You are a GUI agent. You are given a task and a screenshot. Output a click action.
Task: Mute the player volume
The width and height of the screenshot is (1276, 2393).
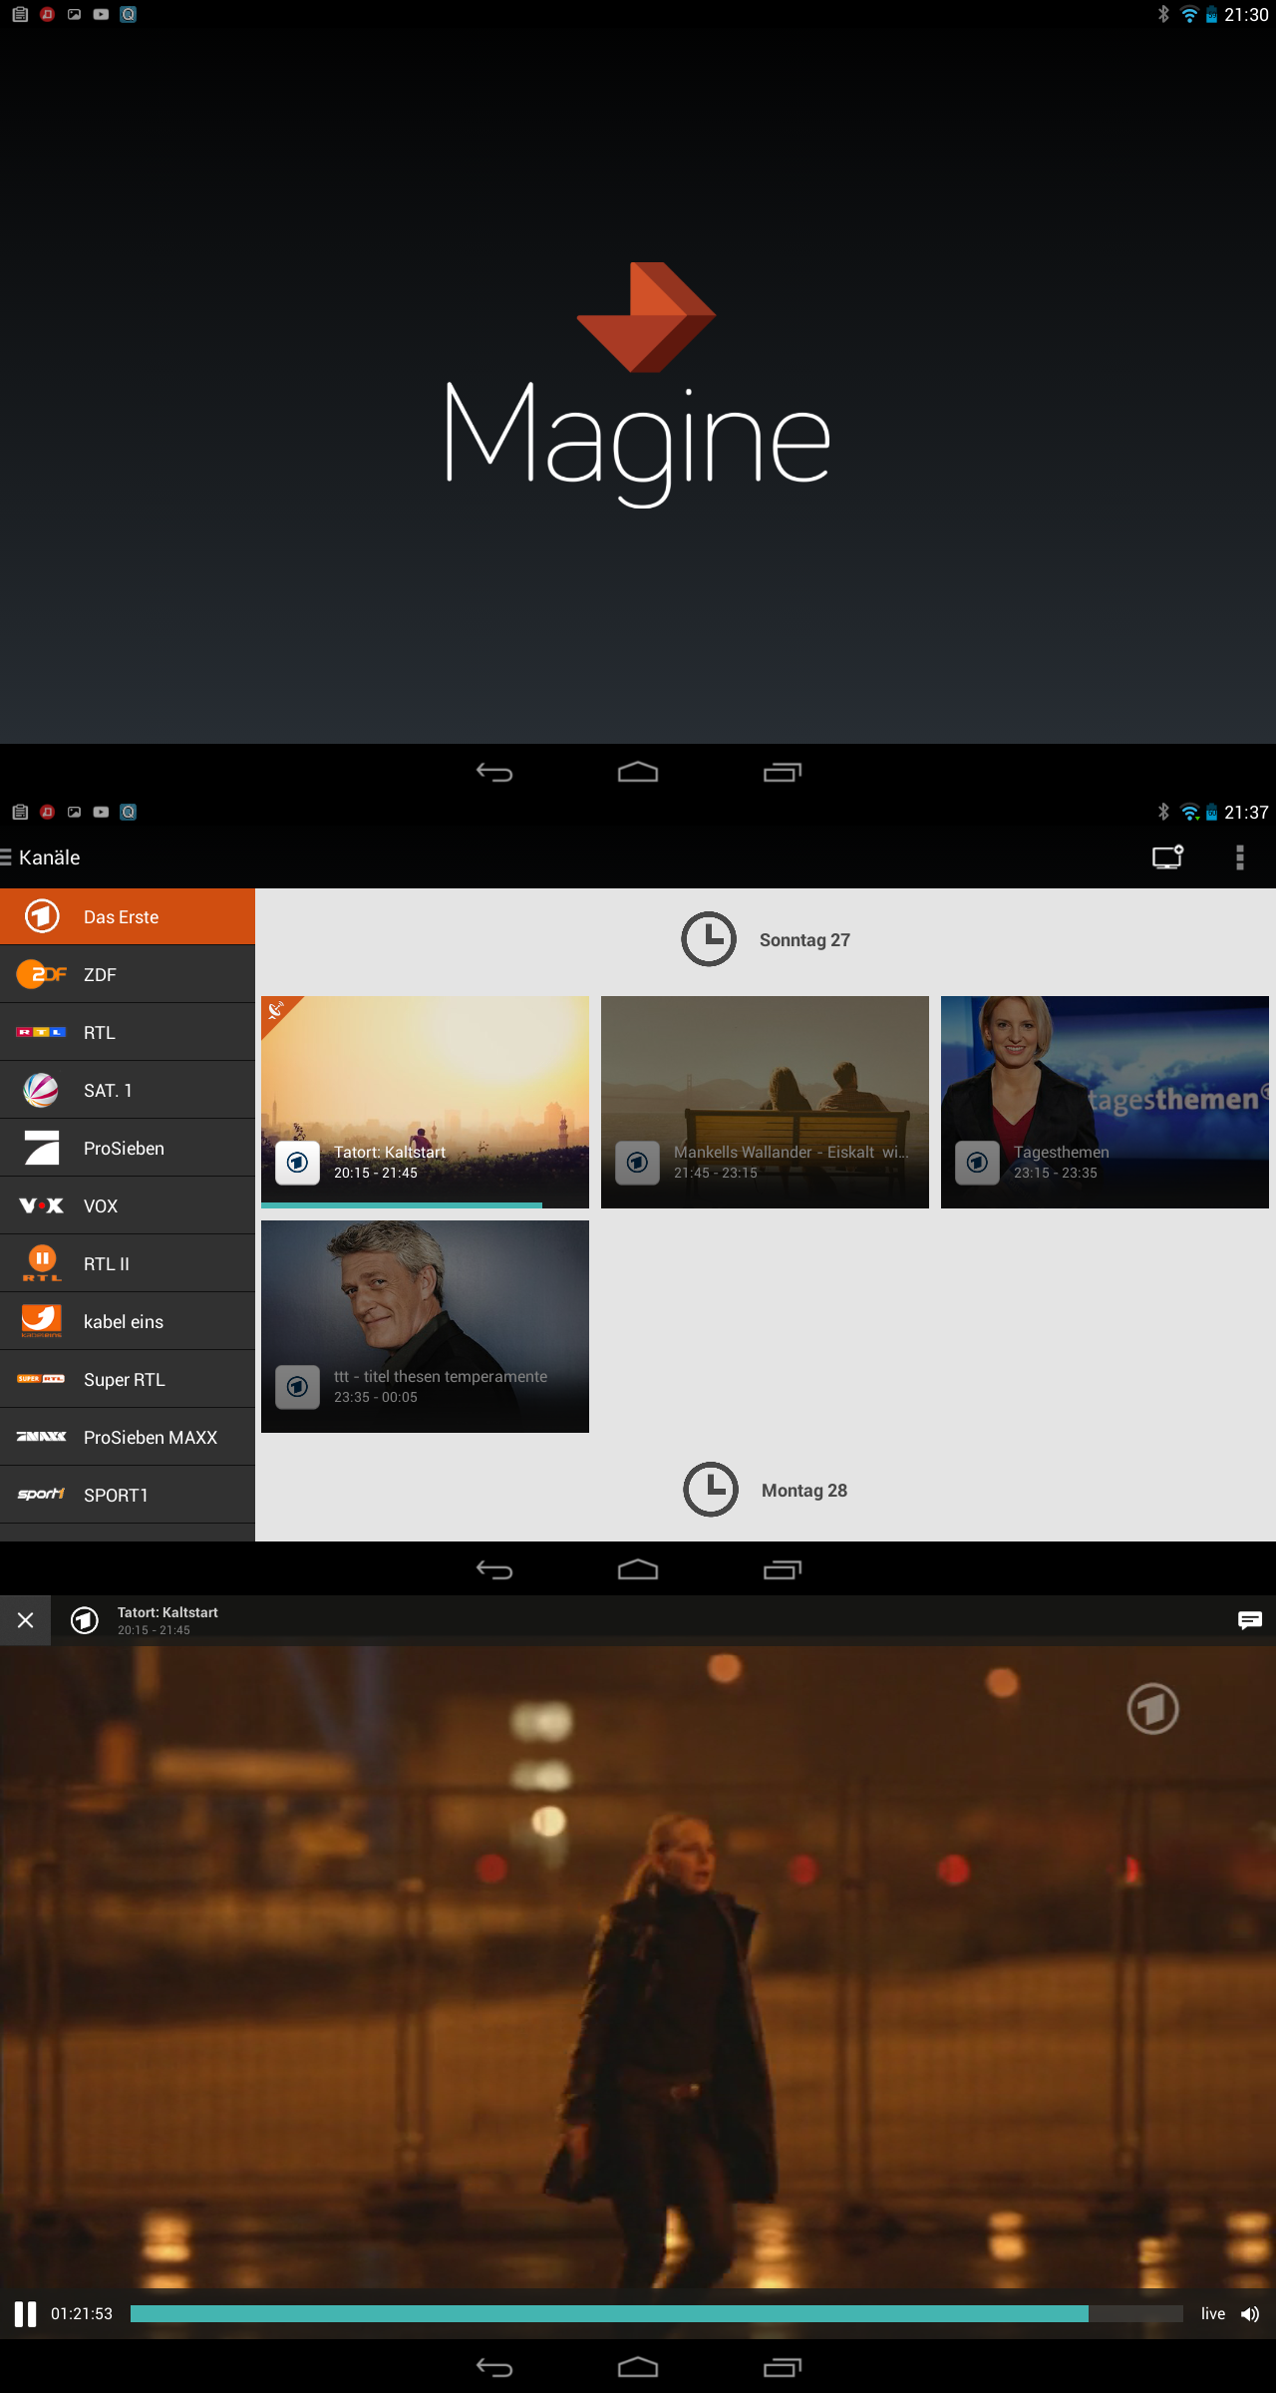pos(1250,2314)
